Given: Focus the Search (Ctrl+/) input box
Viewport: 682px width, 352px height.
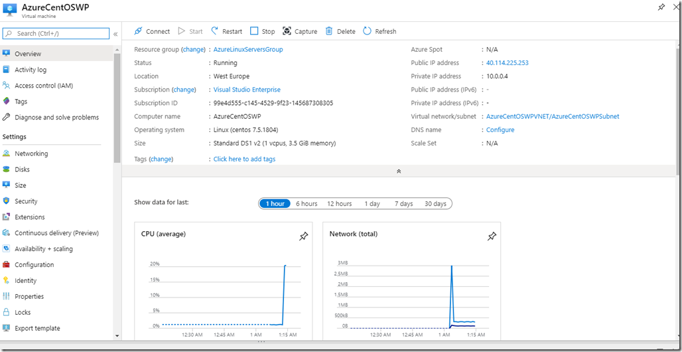Looking at the screenshot, I should (x=56, y=34).
